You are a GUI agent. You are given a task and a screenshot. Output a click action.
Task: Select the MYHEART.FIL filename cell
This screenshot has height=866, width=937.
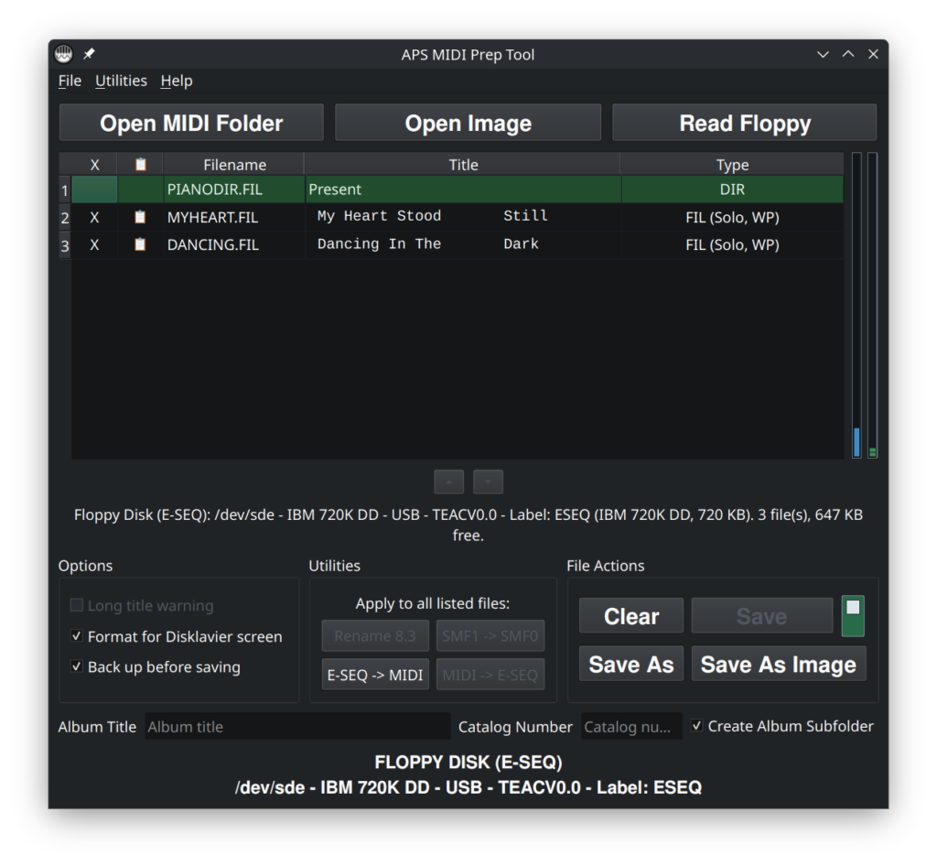234,218
